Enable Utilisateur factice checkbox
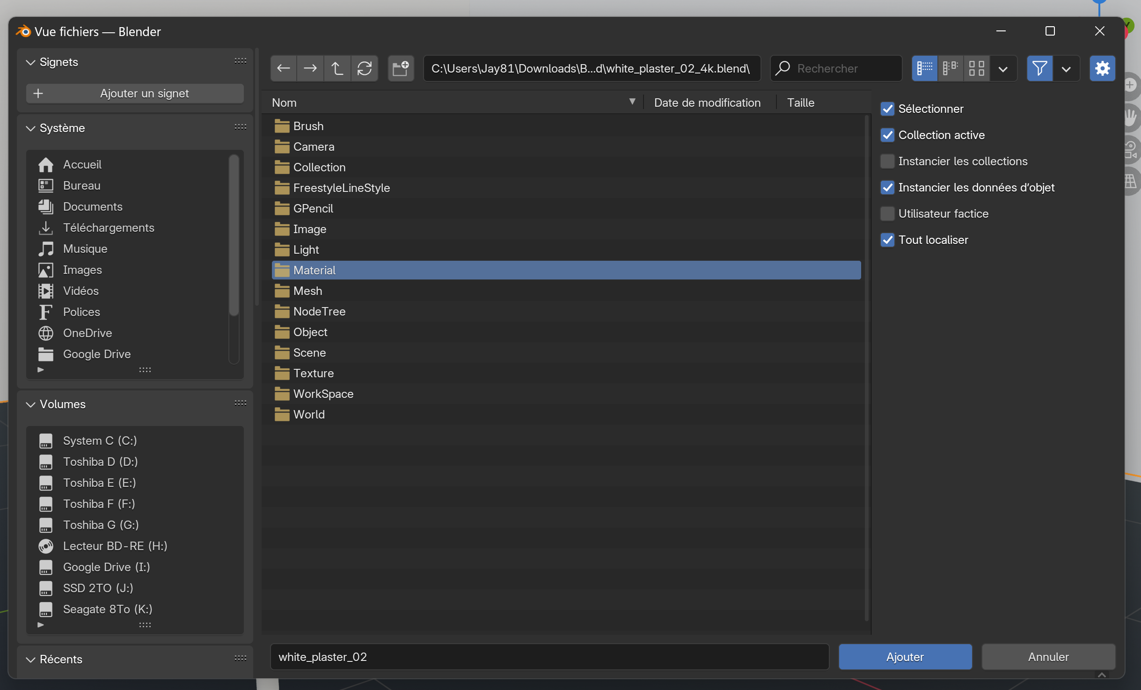This screenshot has width=1141, height=690. click(x=887, y=214)
